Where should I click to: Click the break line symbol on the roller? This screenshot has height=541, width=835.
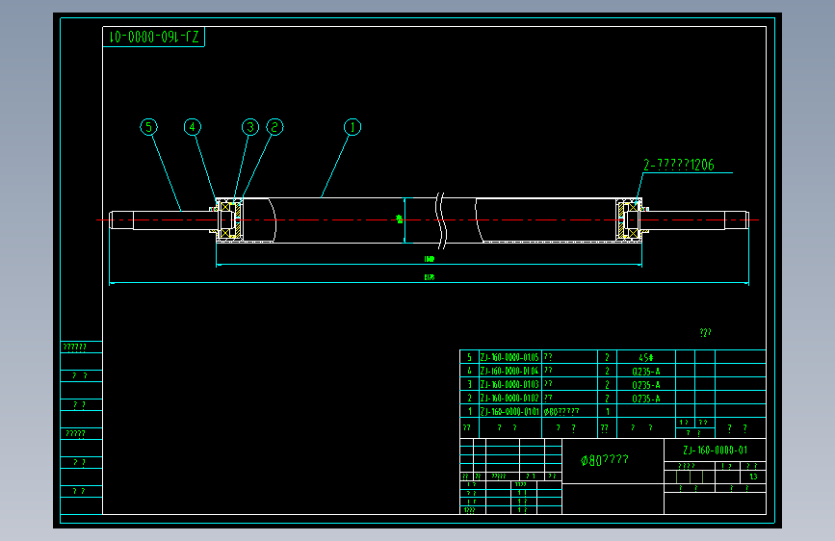(x=441, y=220)
